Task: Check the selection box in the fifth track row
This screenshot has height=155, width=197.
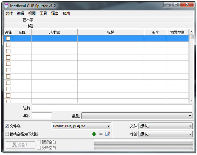Action: coord(8,64)
